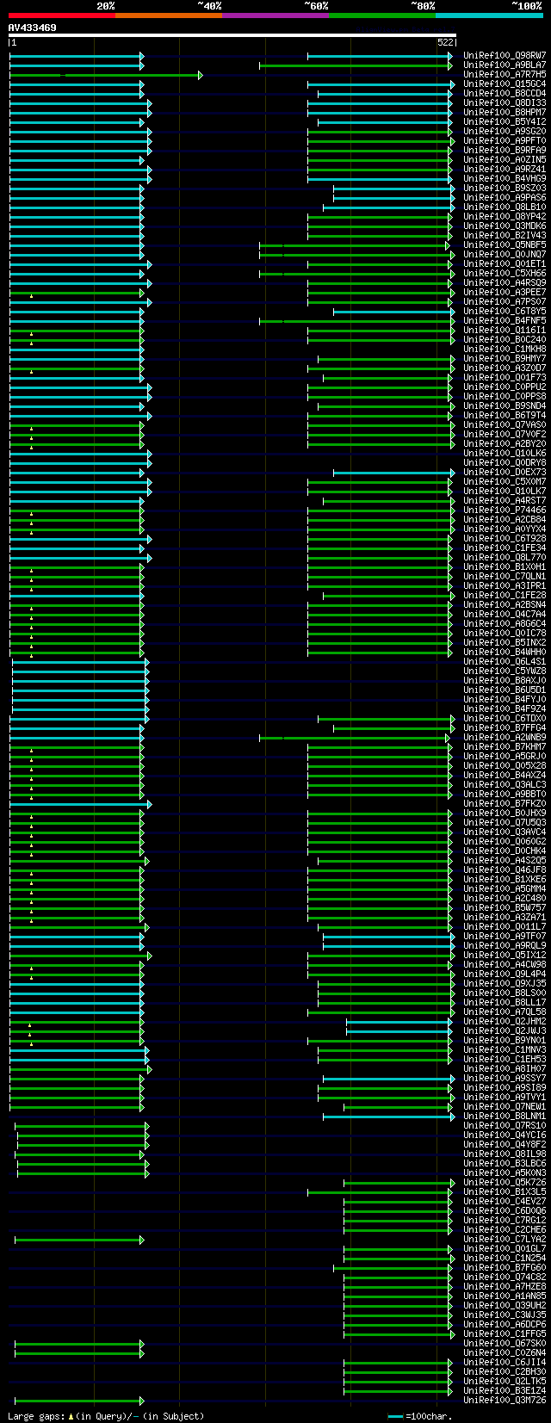Click UniRef100_B8HPM7 hit name
The height and width of the screenshot is (1423, 551).
505,112
